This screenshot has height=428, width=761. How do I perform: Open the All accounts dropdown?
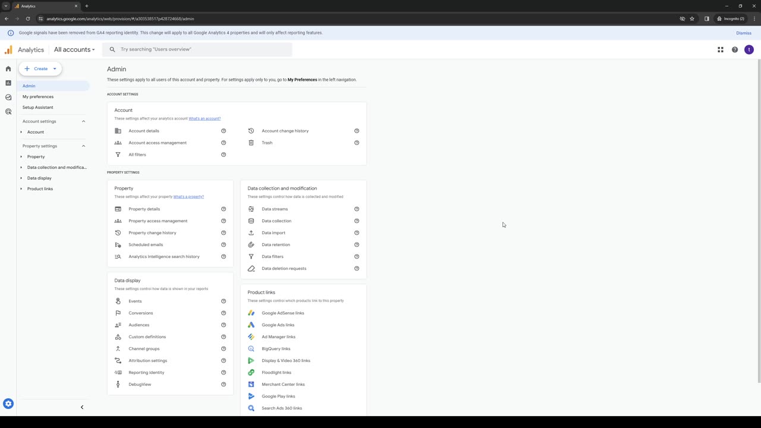pyautogui.click(x=74, y=50)
